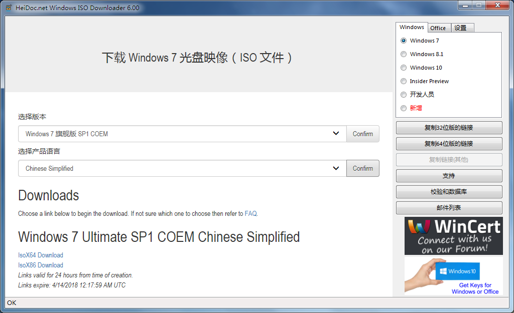Click the HeiDoc app icon in title bar
514x313 pixels.
(9, 8)
